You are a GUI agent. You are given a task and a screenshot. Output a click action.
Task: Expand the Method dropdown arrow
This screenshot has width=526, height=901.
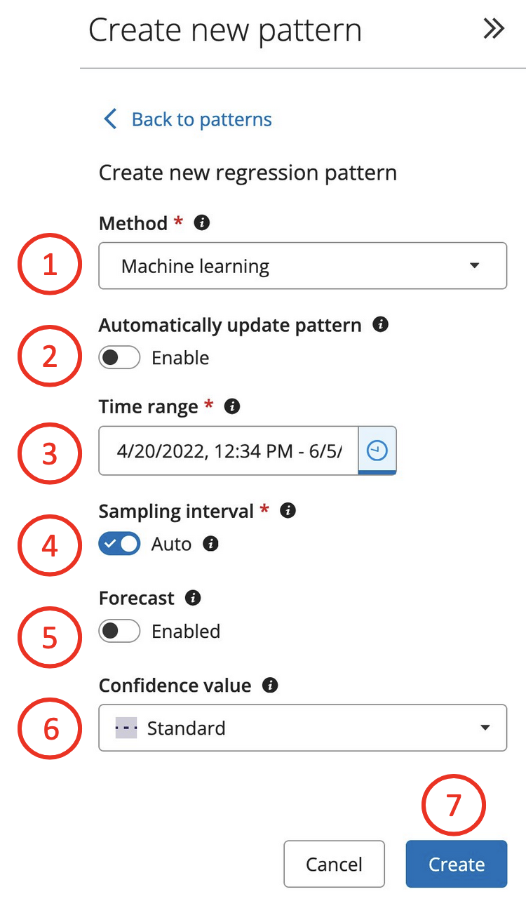(x=475, y=265)
